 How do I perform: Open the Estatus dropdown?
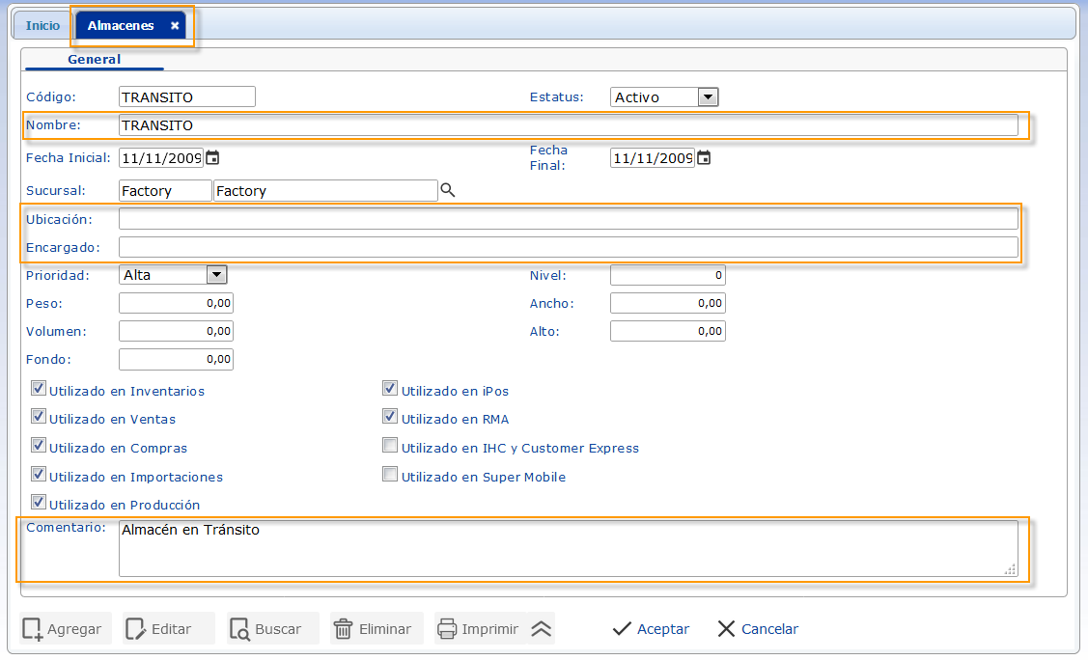[708, 96]
